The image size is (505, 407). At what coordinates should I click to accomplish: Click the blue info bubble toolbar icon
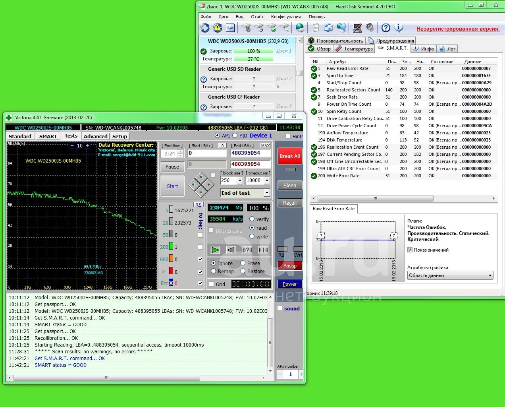tap(399, 28)
